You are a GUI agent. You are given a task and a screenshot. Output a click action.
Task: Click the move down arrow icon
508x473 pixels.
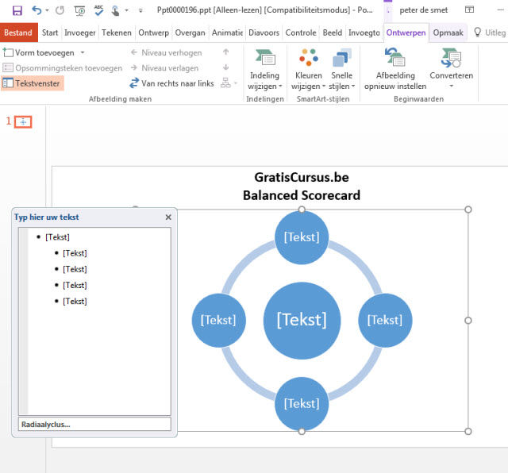tap(226, 67)
